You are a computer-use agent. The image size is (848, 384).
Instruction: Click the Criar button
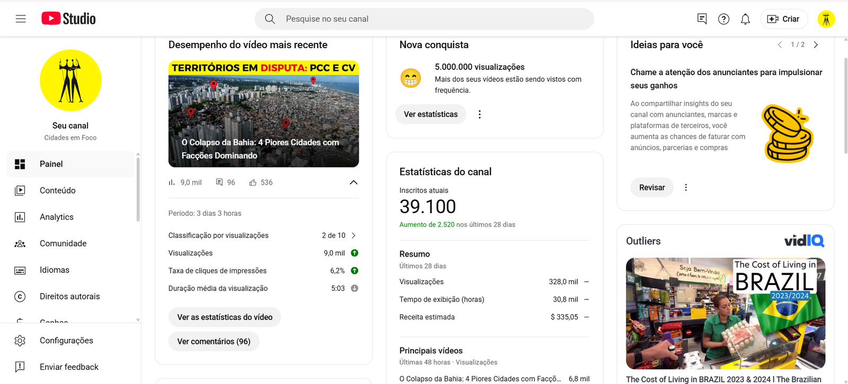(x=784, y=19)
